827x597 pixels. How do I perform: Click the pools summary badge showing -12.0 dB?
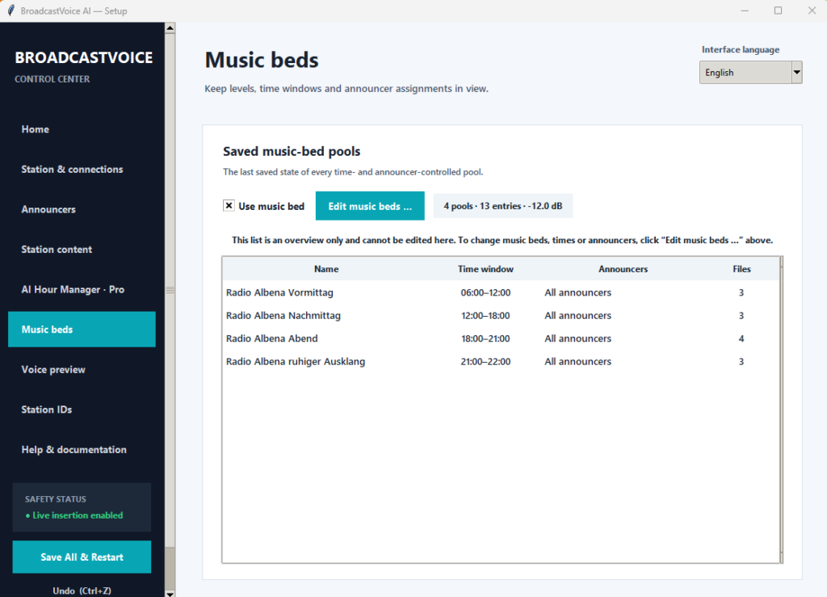click(502, 206)
